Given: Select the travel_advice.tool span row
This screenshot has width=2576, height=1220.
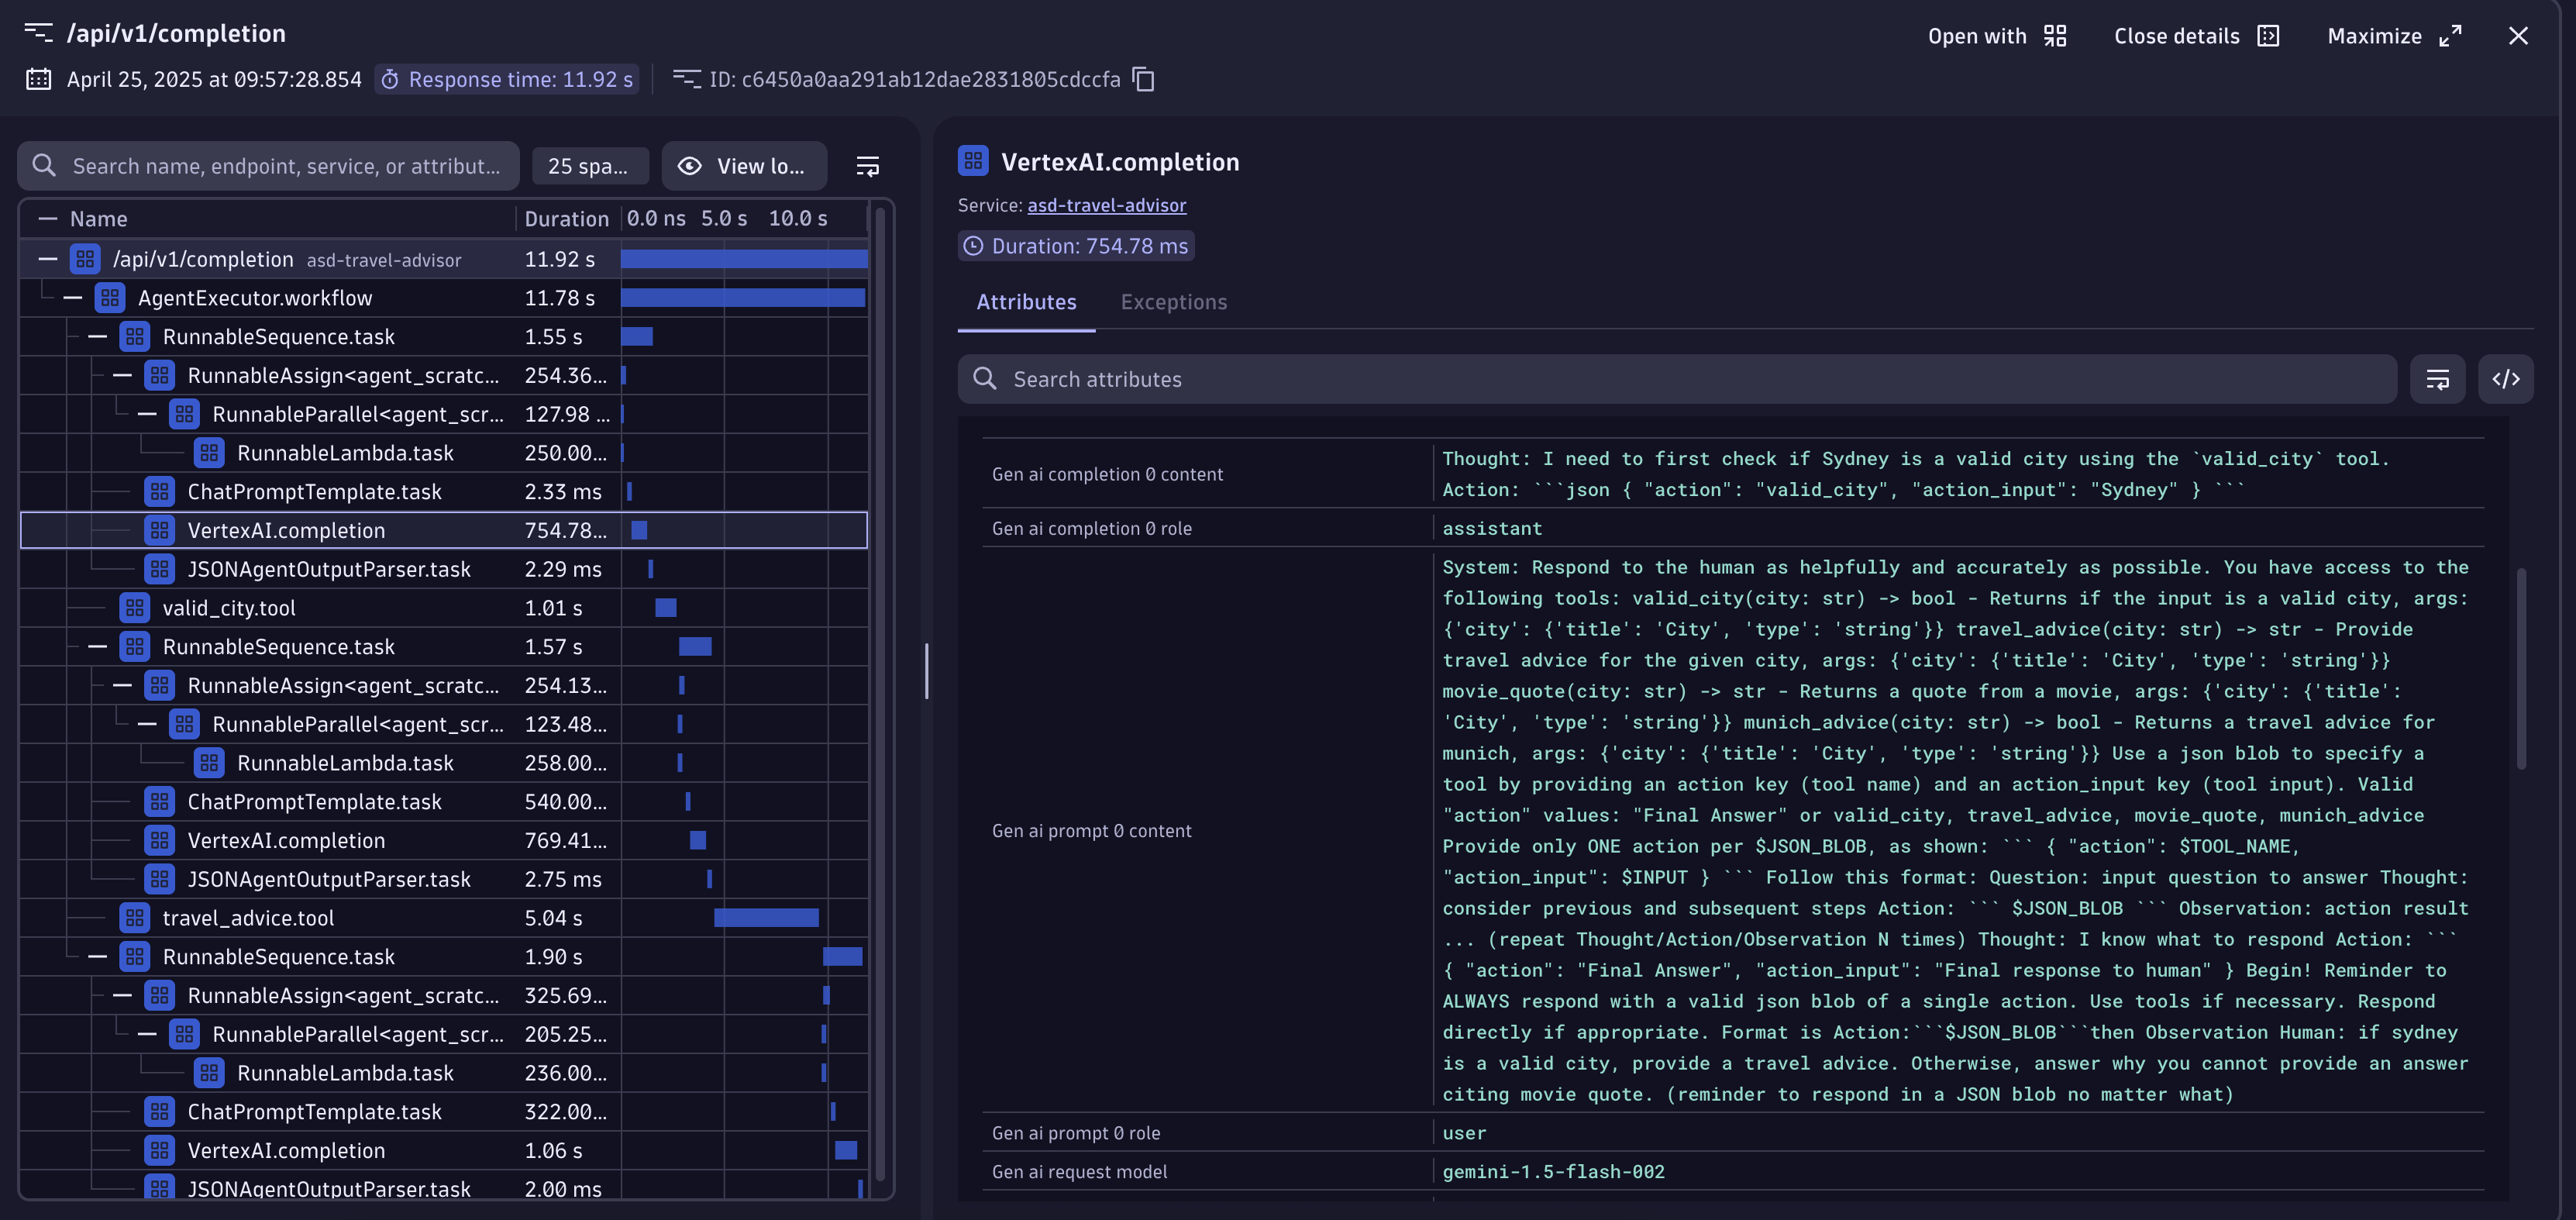Looking at the screenshot, I should tap(443, 918).
